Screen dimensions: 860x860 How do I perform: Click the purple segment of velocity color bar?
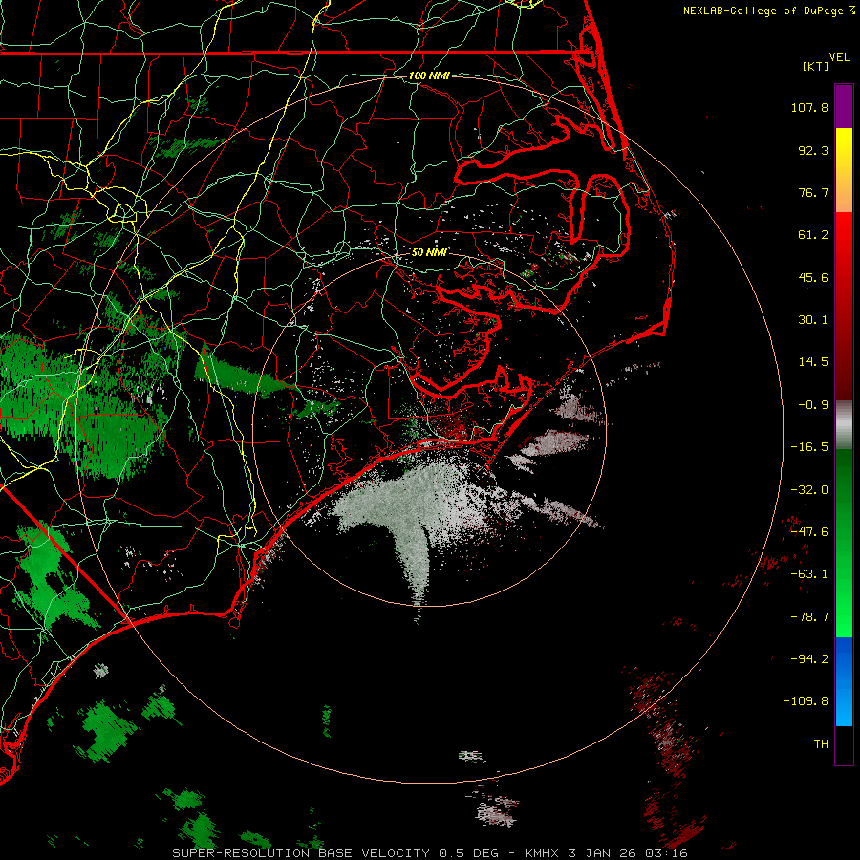tap(844, 107)
